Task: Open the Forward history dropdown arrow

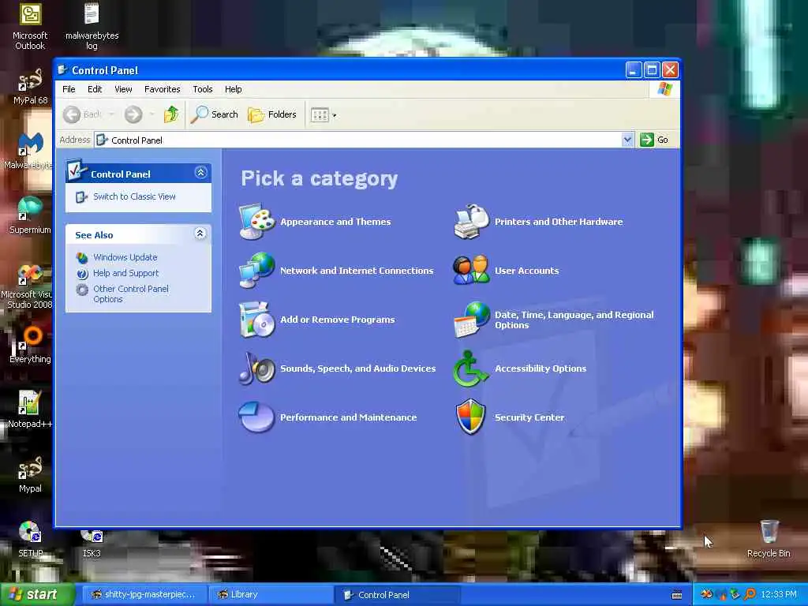Action: coord(152,114)
